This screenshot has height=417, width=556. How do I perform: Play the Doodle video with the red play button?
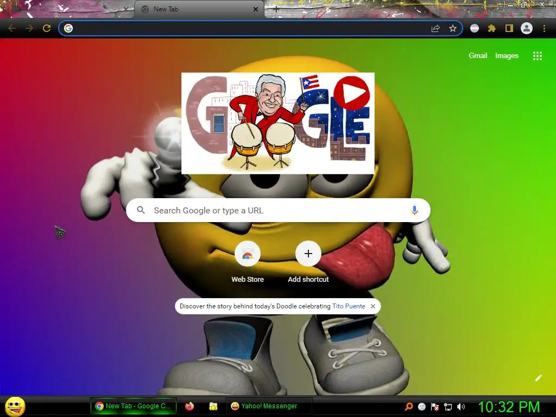click(x=352, y=93)
